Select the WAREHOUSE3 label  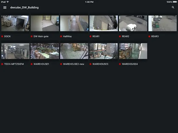[x=100, y=64]
